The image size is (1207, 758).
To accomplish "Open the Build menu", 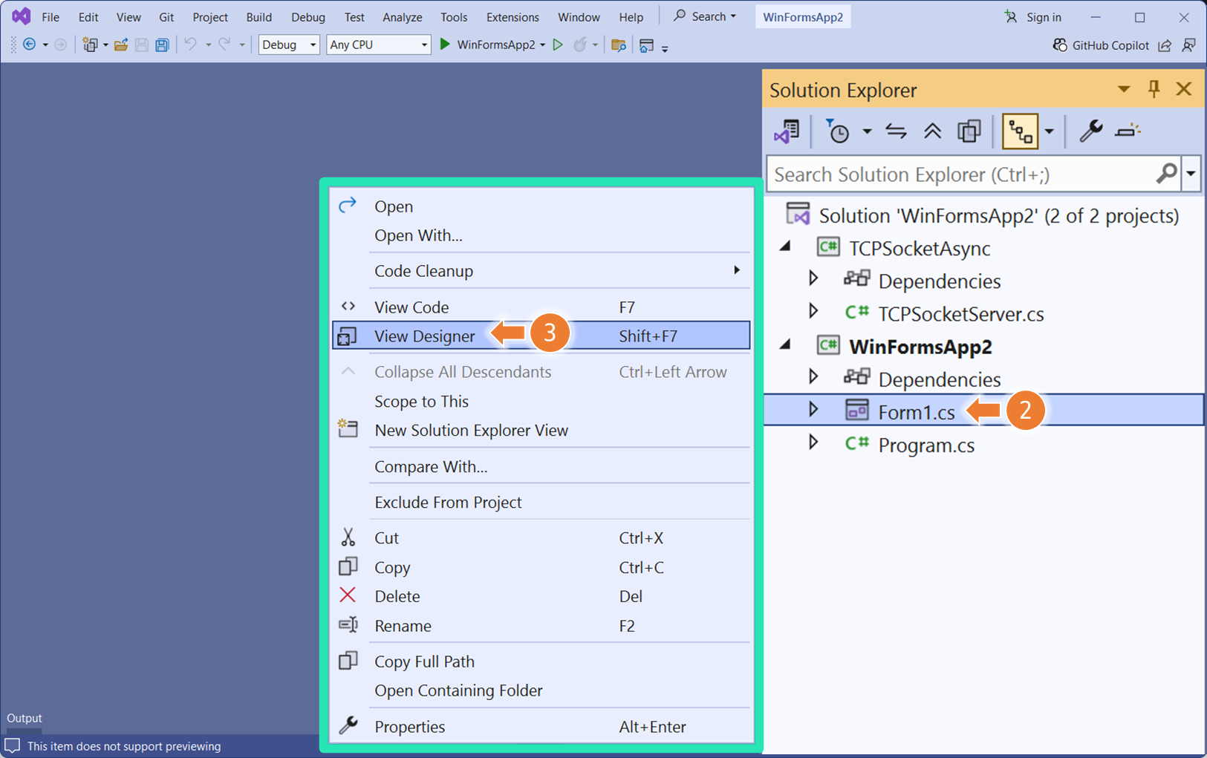I will coord(259,17).
